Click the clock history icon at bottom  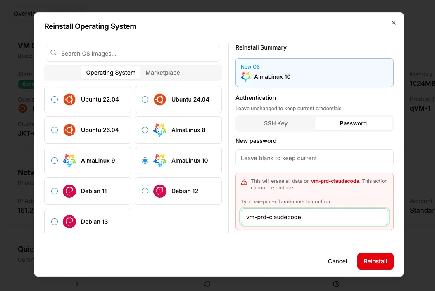[336, 284]
